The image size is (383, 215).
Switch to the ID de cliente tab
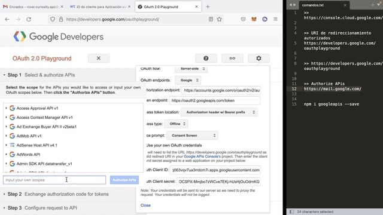click(101, 7)
